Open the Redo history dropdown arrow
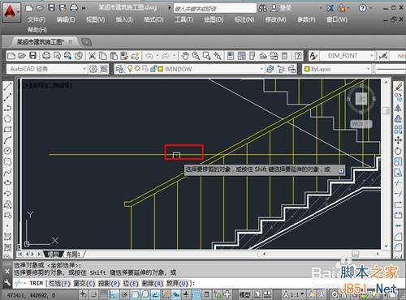This screenshot has width=406, height=300. click(174, 56)
